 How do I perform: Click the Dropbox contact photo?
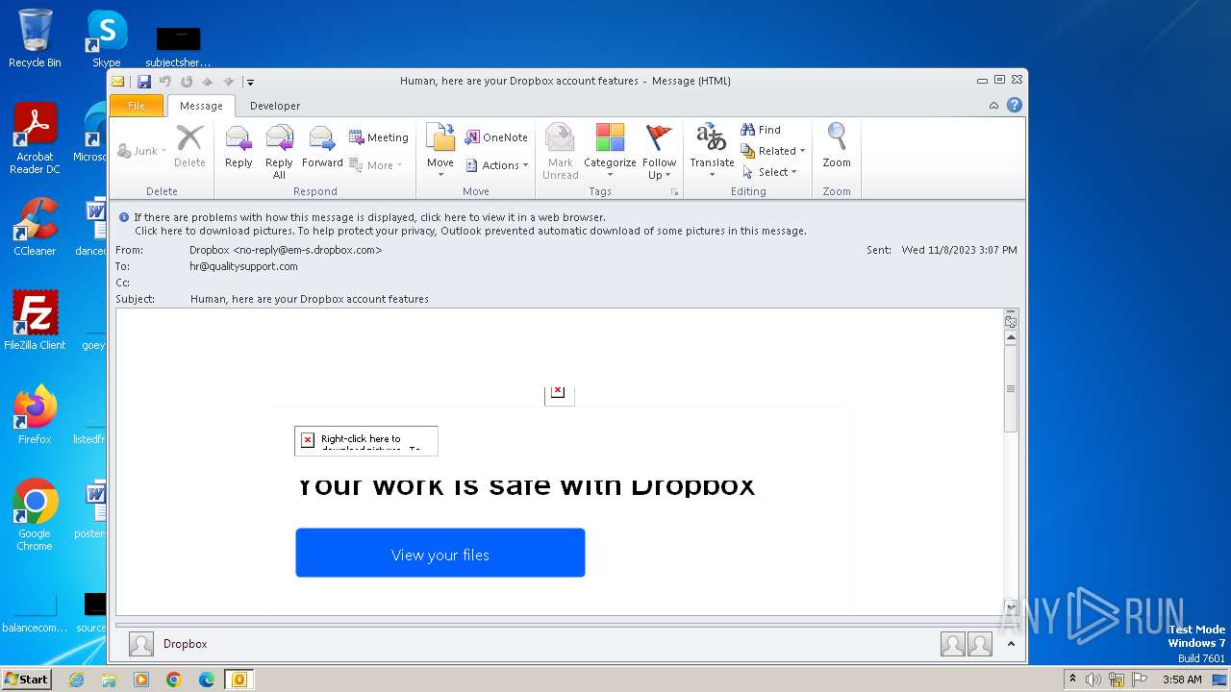pos(141,644)
